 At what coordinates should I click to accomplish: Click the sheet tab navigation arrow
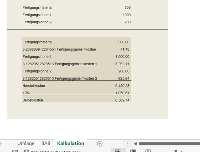(1, 144)
